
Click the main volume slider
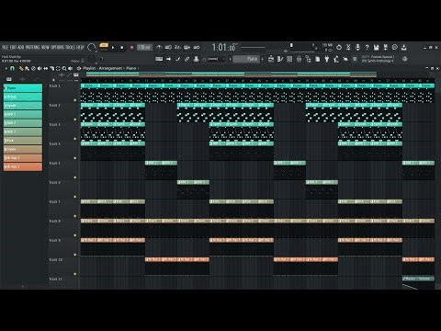click(92, 48)
